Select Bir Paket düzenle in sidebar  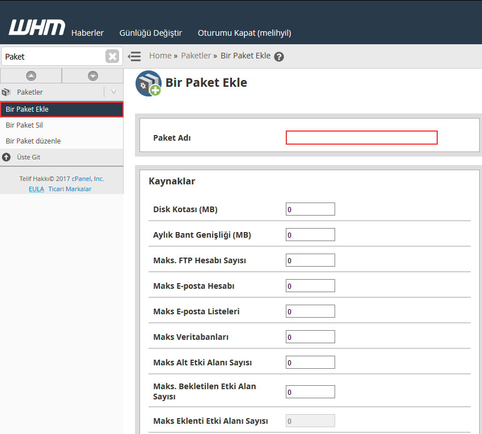click(x=33, y=141)
